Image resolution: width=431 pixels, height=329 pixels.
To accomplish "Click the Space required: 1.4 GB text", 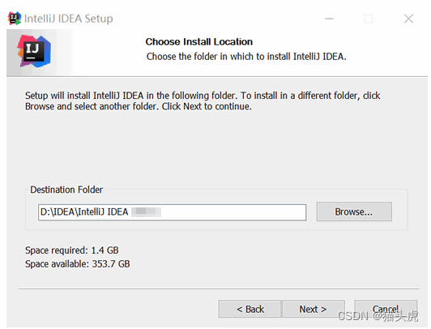I will (72, 250).
